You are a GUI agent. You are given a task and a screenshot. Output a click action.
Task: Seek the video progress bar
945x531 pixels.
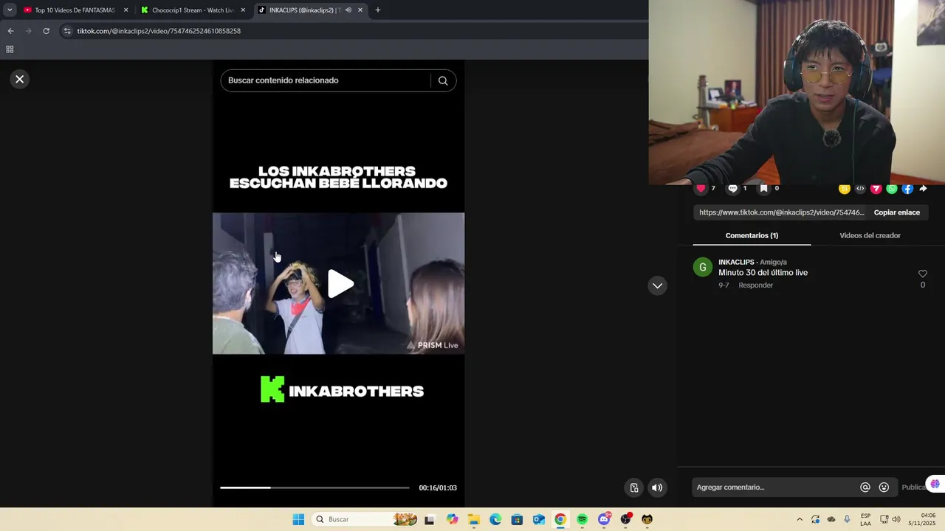tap(315, 487)
